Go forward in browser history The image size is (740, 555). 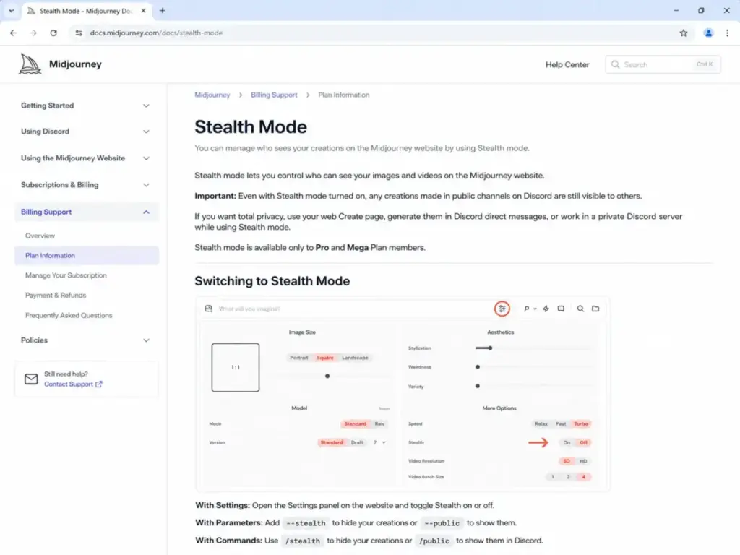33,33
